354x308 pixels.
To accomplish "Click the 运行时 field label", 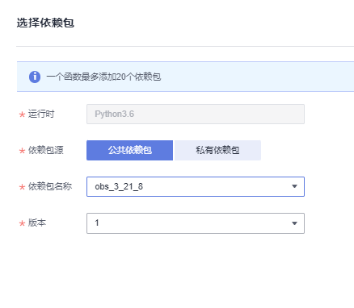I will 41,114.
